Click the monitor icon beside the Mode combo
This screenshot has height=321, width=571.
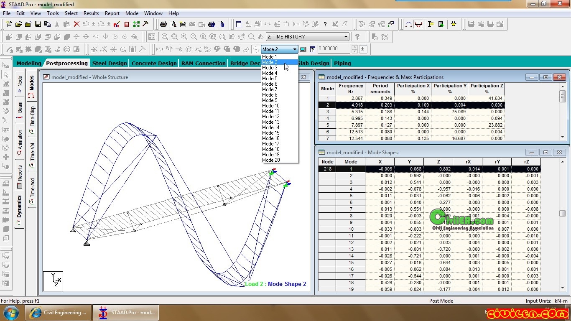pos(303,49)
